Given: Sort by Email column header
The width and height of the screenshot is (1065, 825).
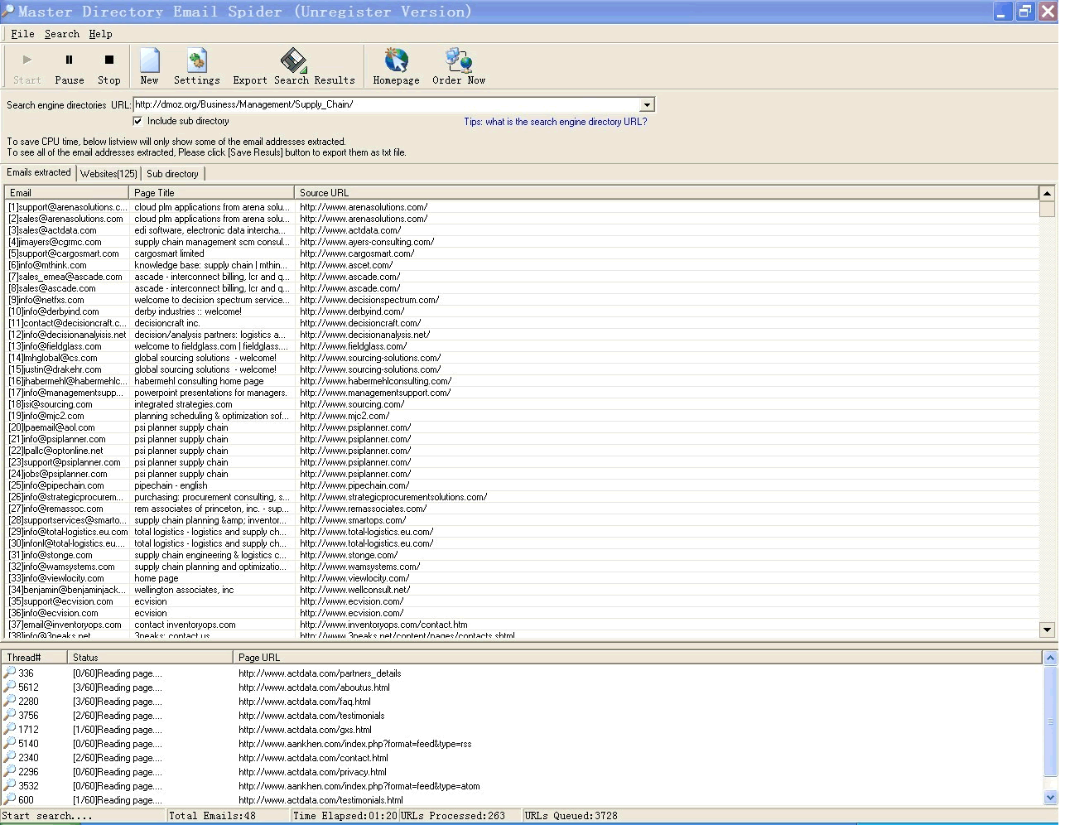Looking at the screenshot, I should pyautogui.click(x=66, y=192).
